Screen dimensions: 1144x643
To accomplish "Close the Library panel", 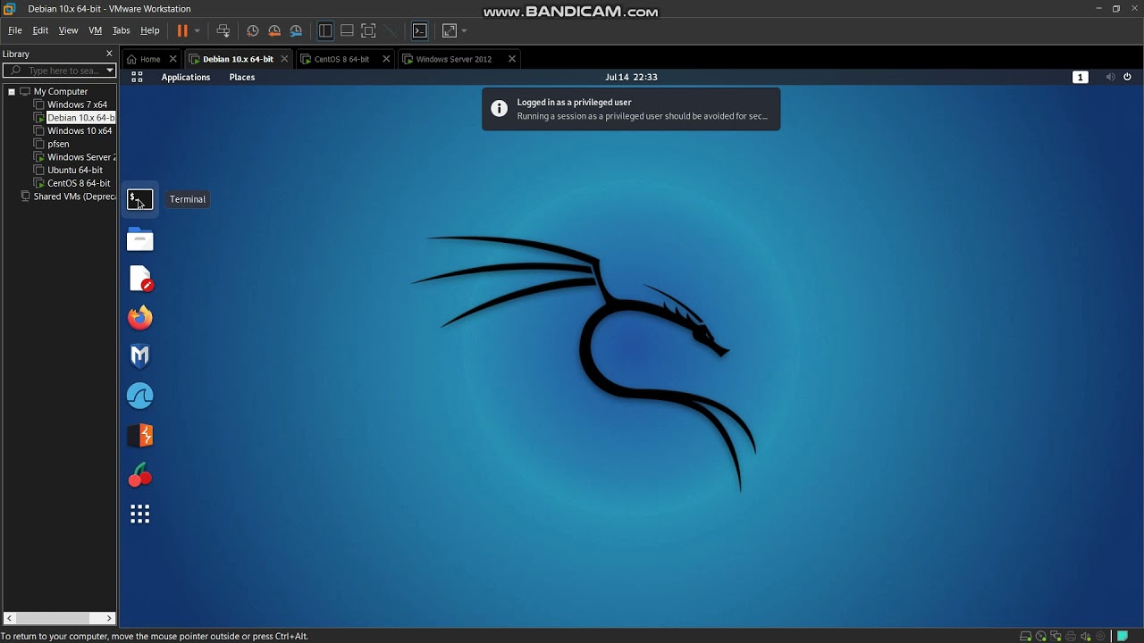I will 110,54.
